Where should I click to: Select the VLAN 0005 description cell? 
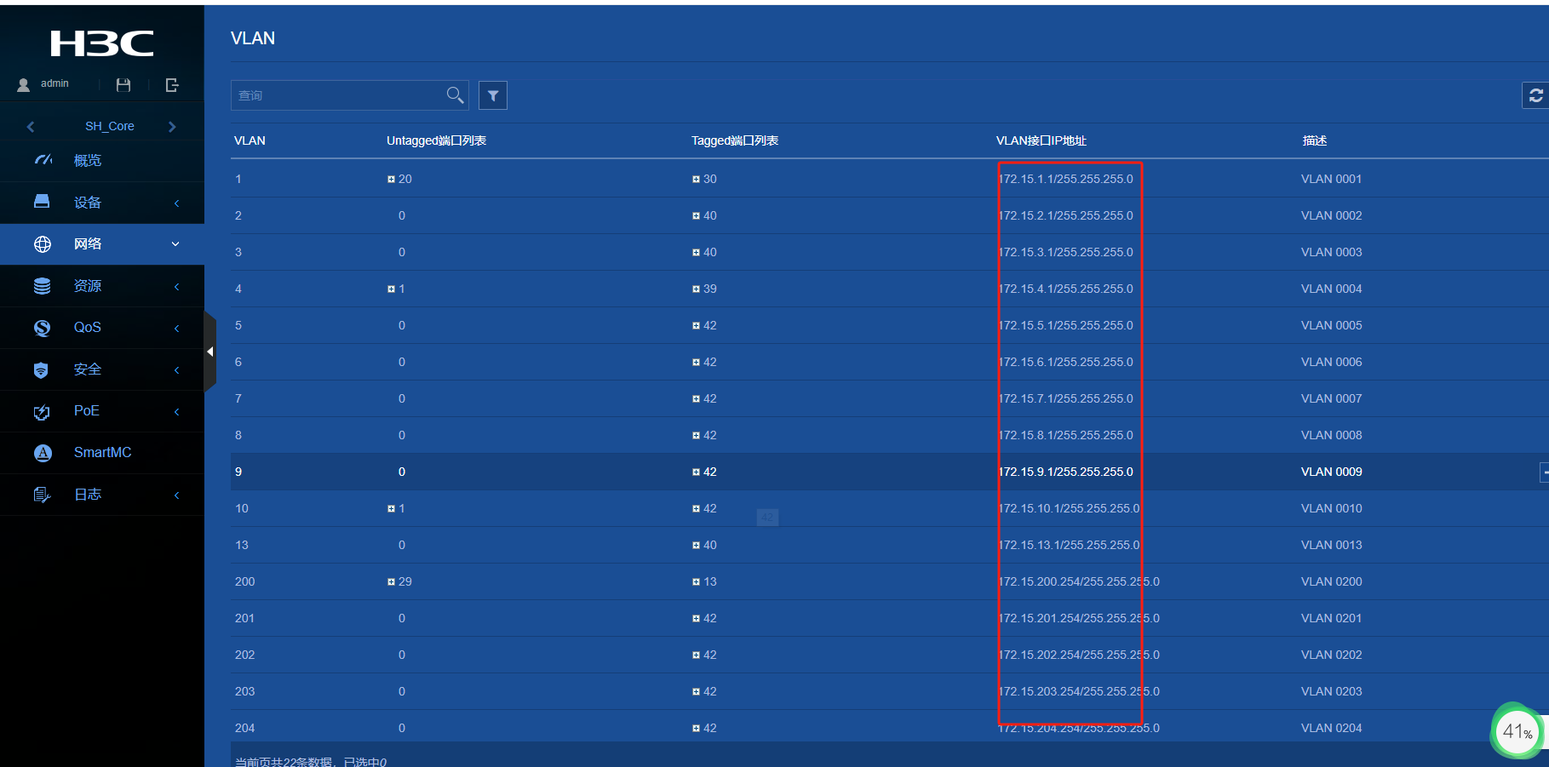(x=1332, y=326)
